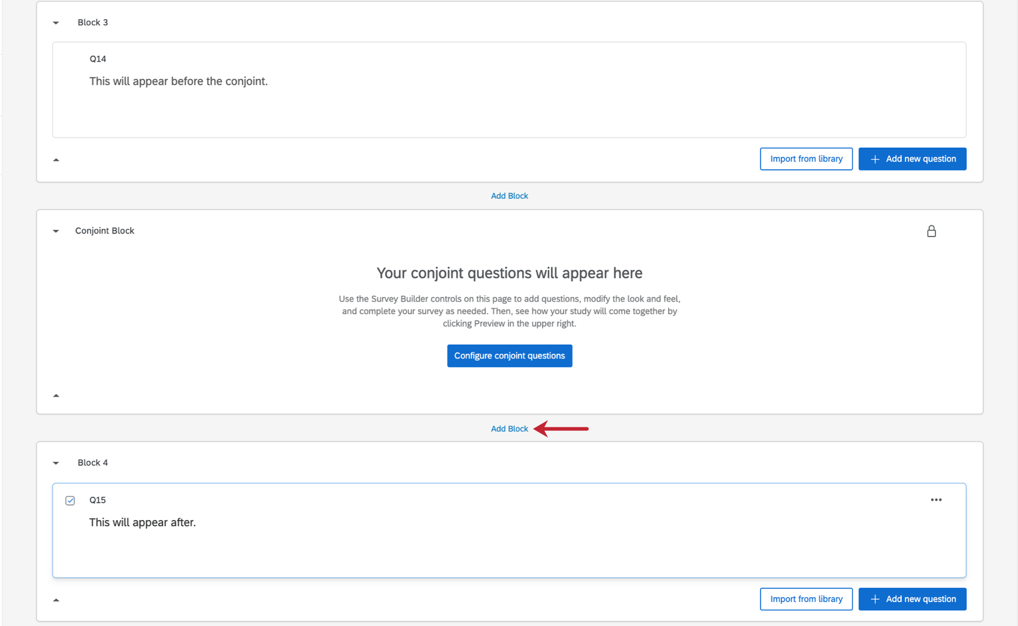The height and width of the screenshot is (626, 1018).
Task: Click Add new question in Block 3
Action: (x=912, y=159)
